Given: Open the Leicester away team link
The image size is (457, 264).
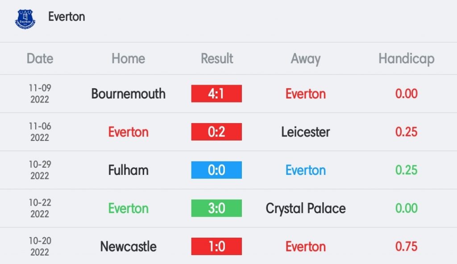Looking at the screenshot, I should 305,132.
